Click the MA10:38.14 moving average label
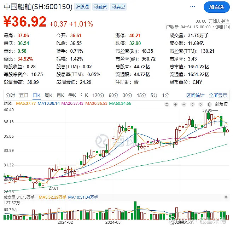The image size is (233, 228). pyautogui.click(x=48, y=103)
